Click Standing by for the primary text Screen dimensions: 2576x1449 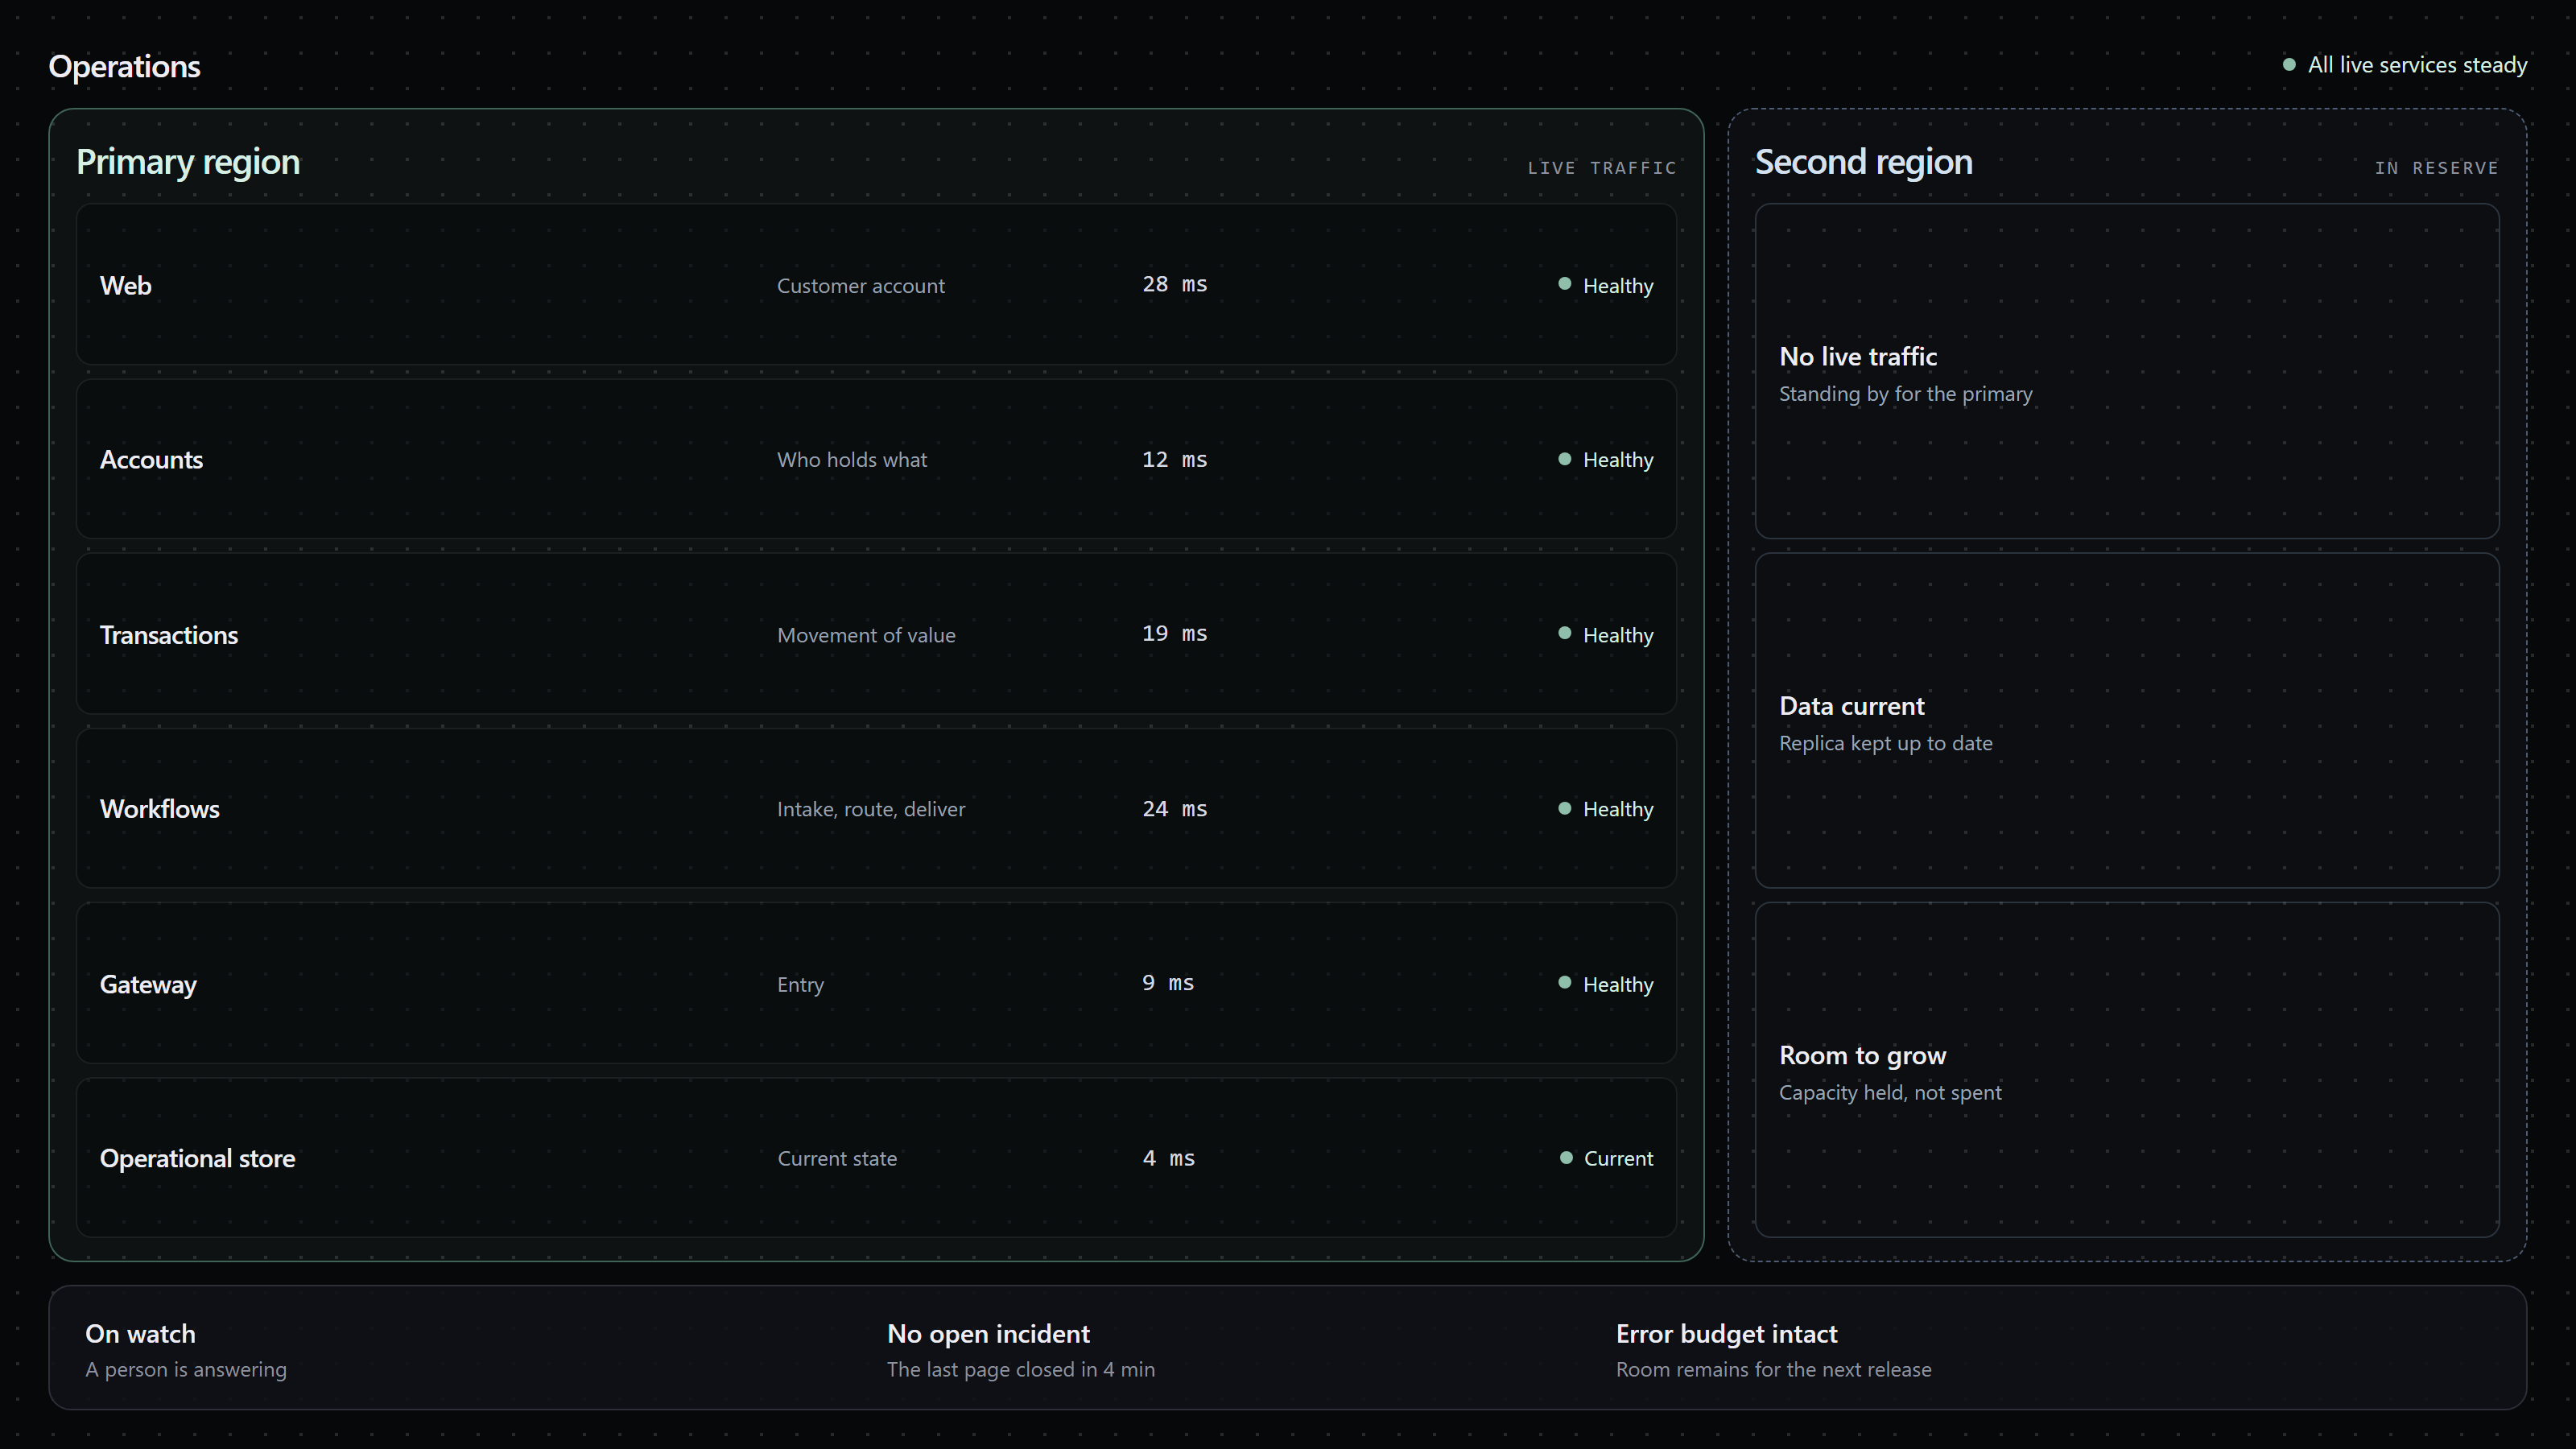click(x=1906, y=394)
